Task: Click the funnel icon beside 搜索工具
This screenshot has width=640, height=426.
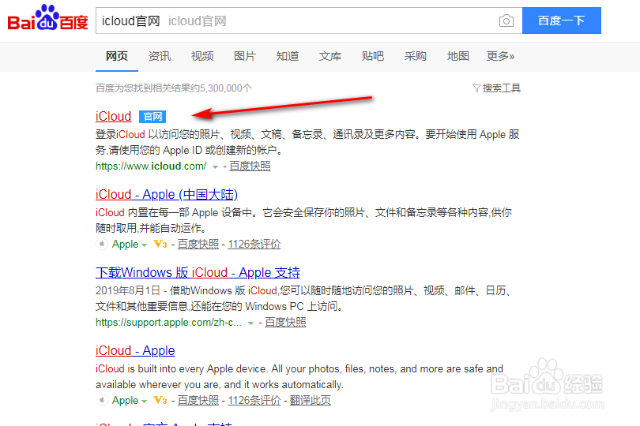Action: [476, 88]
